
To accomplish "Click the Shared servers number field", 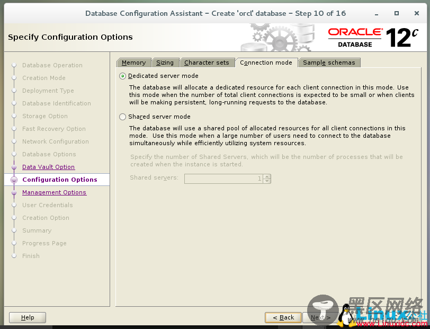I will pyautogui.click(x=223, y=179).
